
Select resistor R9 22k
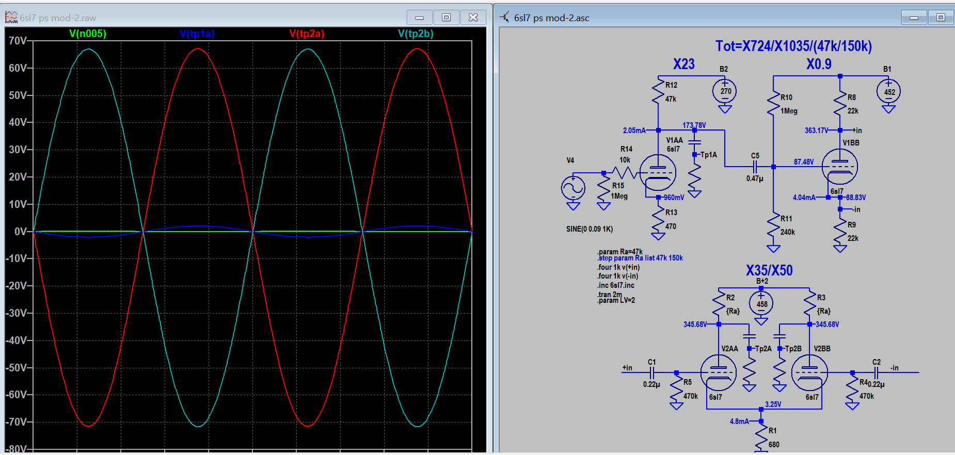pos(840,232)
